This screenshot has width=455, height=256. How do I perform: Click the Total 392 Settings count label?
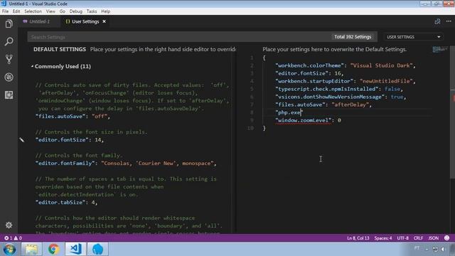pyautogui.click(x=353, y=37)
